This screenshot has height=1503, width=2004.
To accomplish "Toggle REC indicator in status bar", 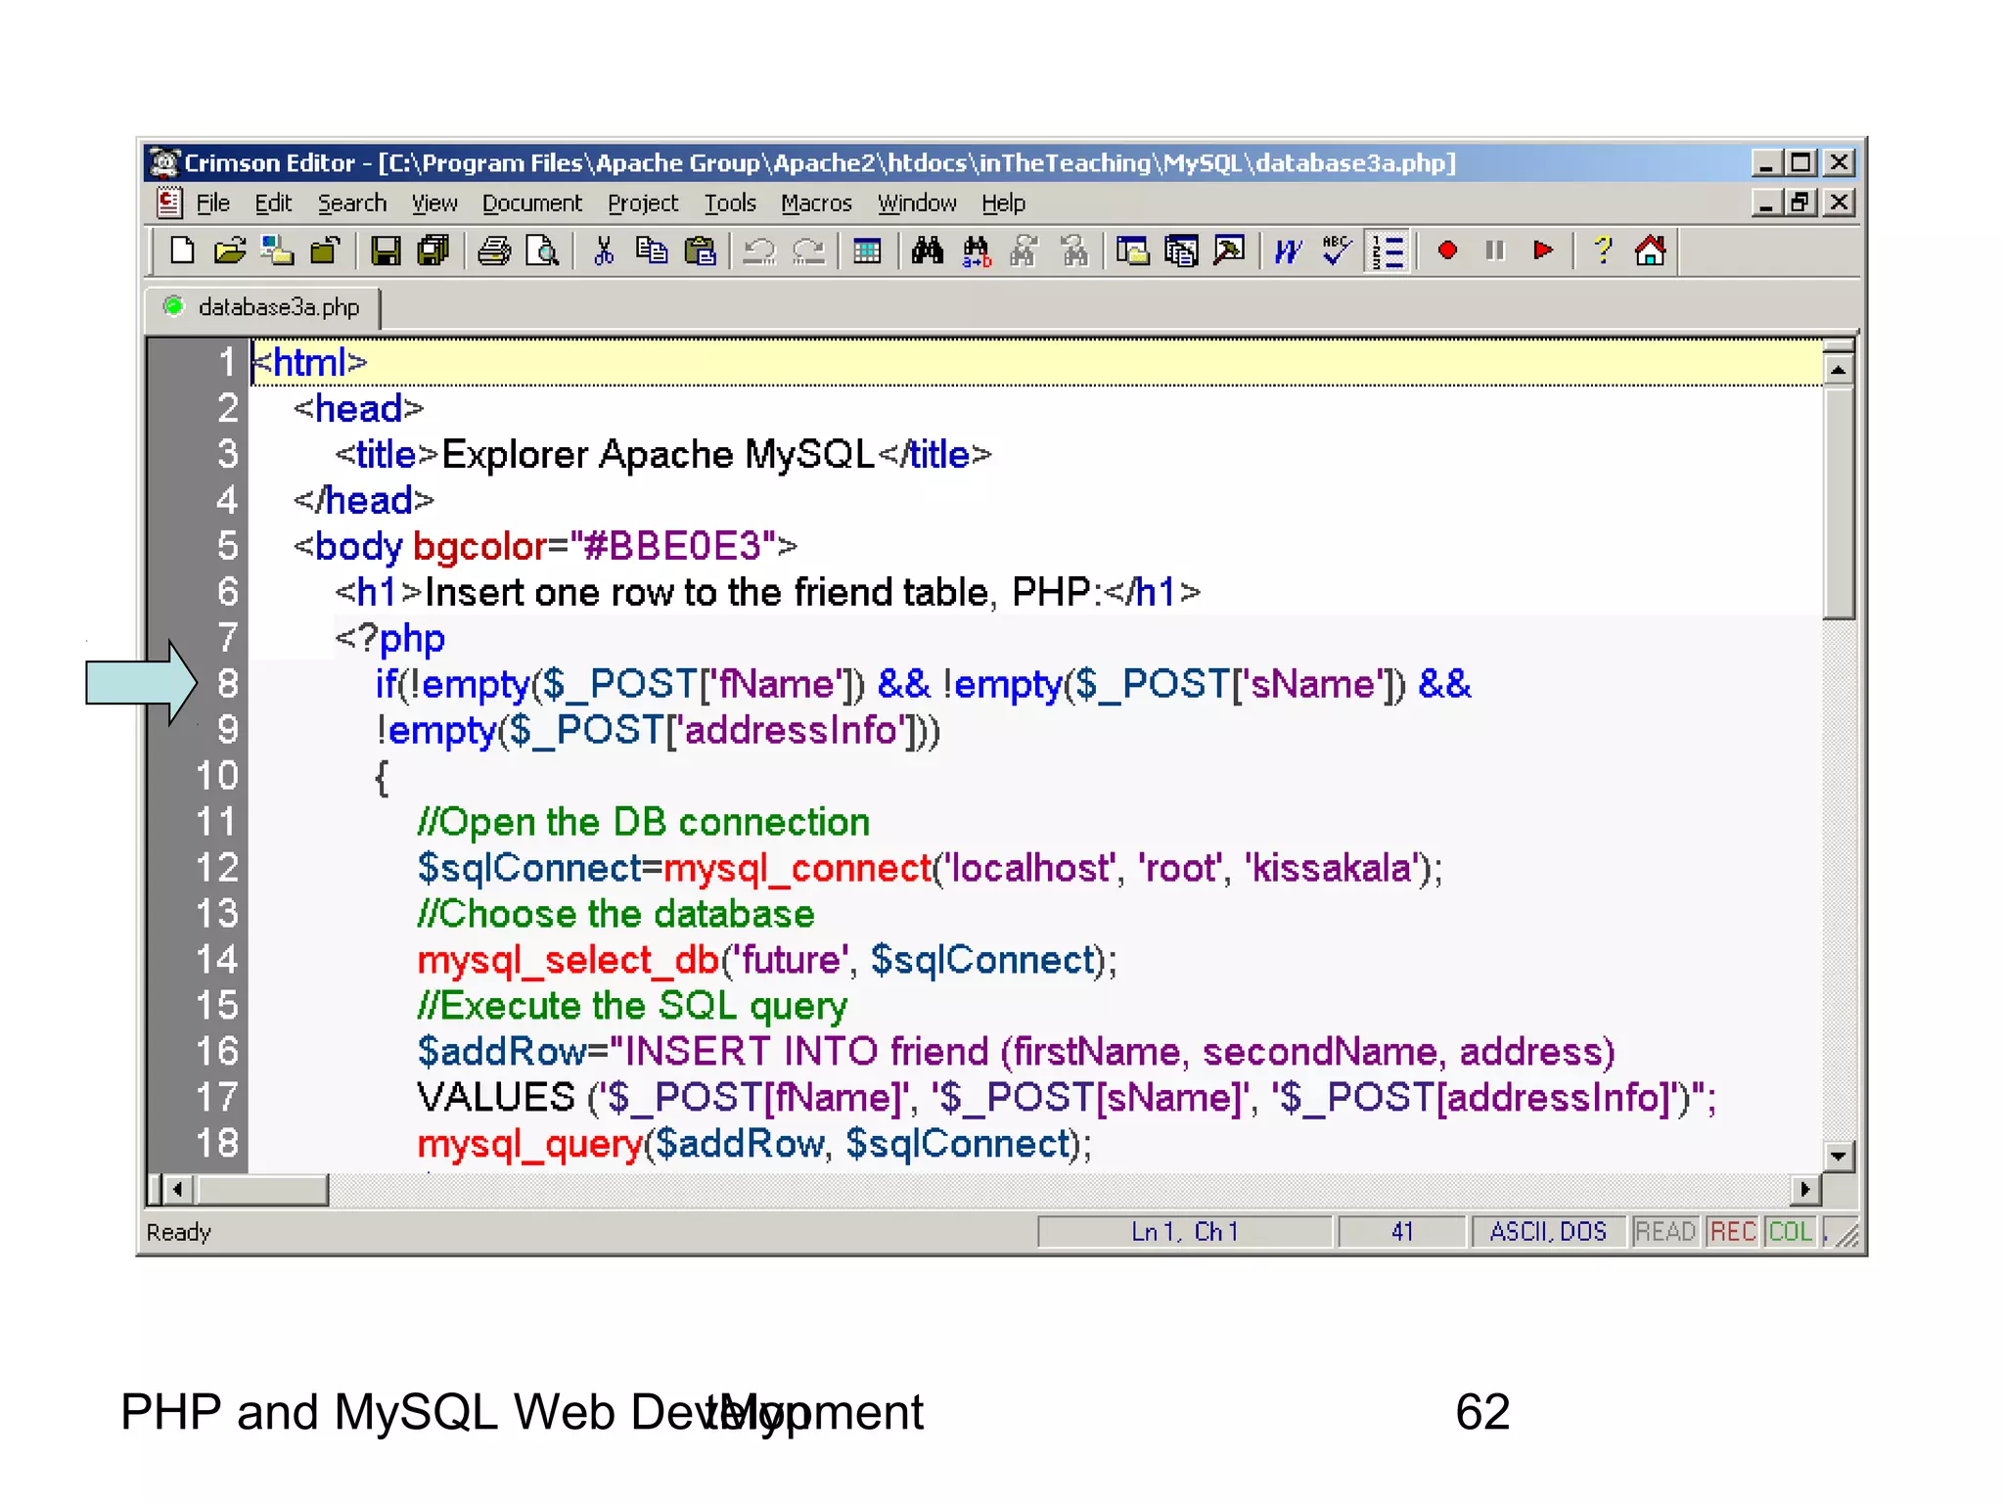I will (x=1733, y=1232).
